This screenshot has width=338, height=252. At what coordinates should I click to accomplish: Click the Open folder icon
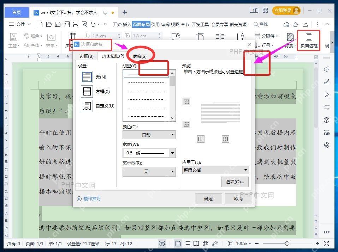(x=49, y=24)
